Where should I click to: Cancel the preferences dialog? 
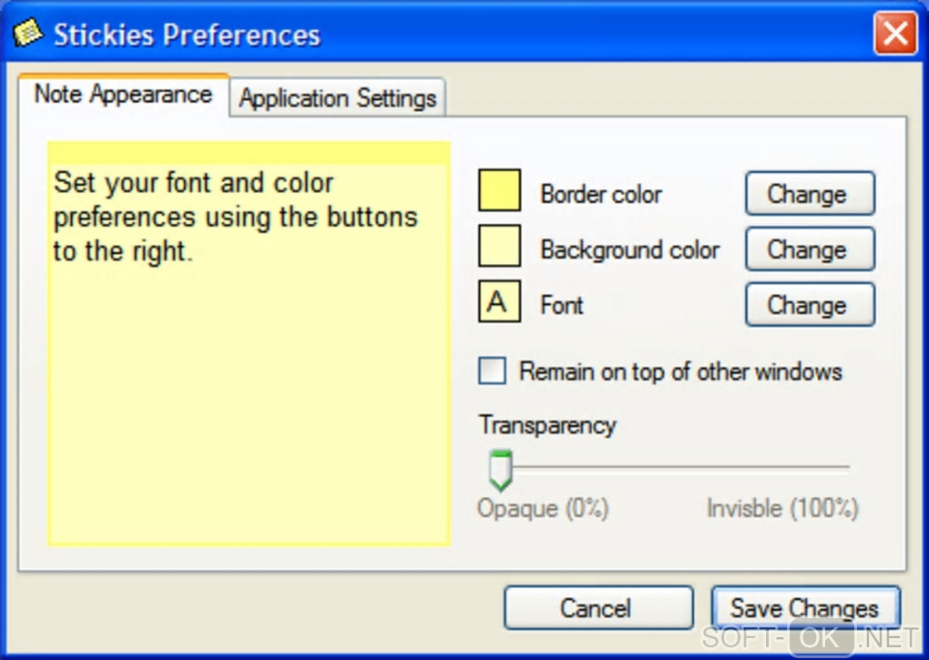[597, 608]
